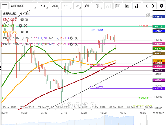Click the info circle icon
Image resolution: width=166 pixels, height=126 pixels.
click(97, 6)
